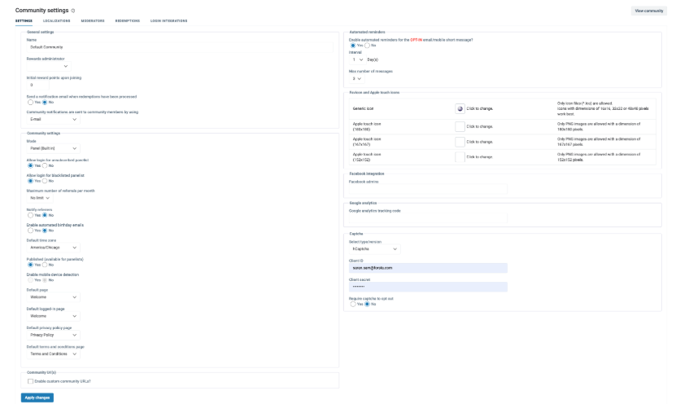Open the Max number of messages dropdown
Viewport: 676px width, 404px height.
[357, 78]
